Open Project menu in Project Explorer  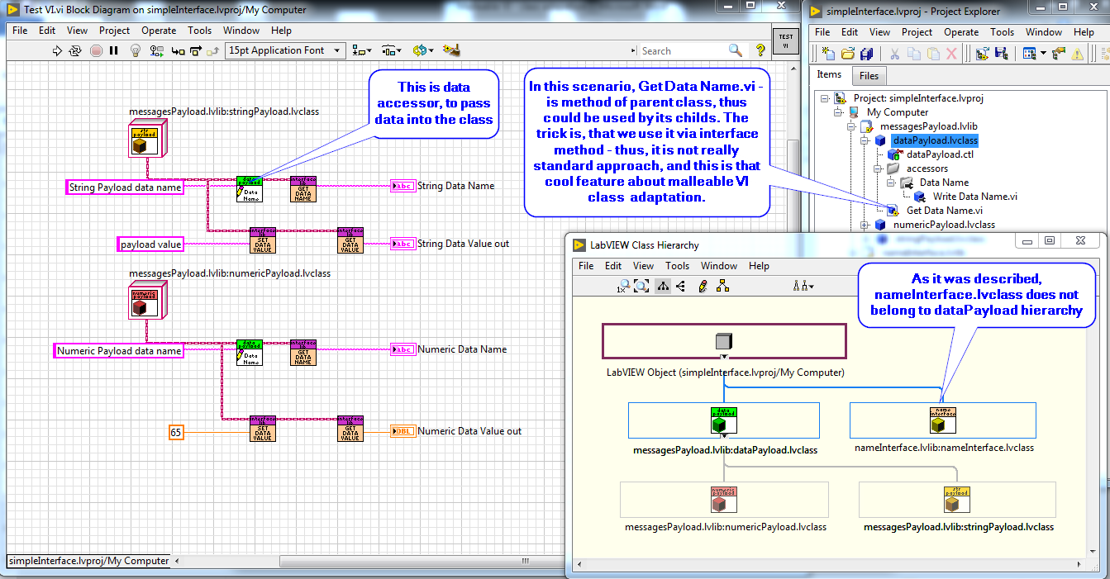pyautogui.click(x=917, y=32)
